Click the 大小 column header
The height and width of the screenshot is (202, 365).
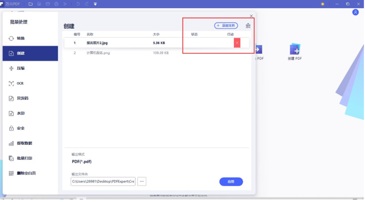156,34
